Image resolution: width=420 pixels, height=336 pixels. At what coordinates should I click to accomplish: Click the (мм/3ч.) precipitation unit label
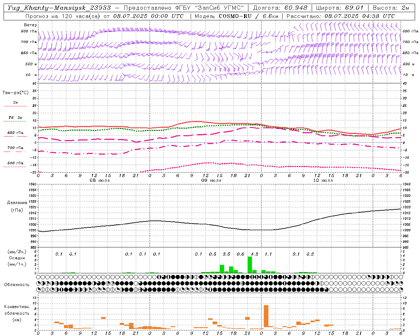(x=17, y=252)
